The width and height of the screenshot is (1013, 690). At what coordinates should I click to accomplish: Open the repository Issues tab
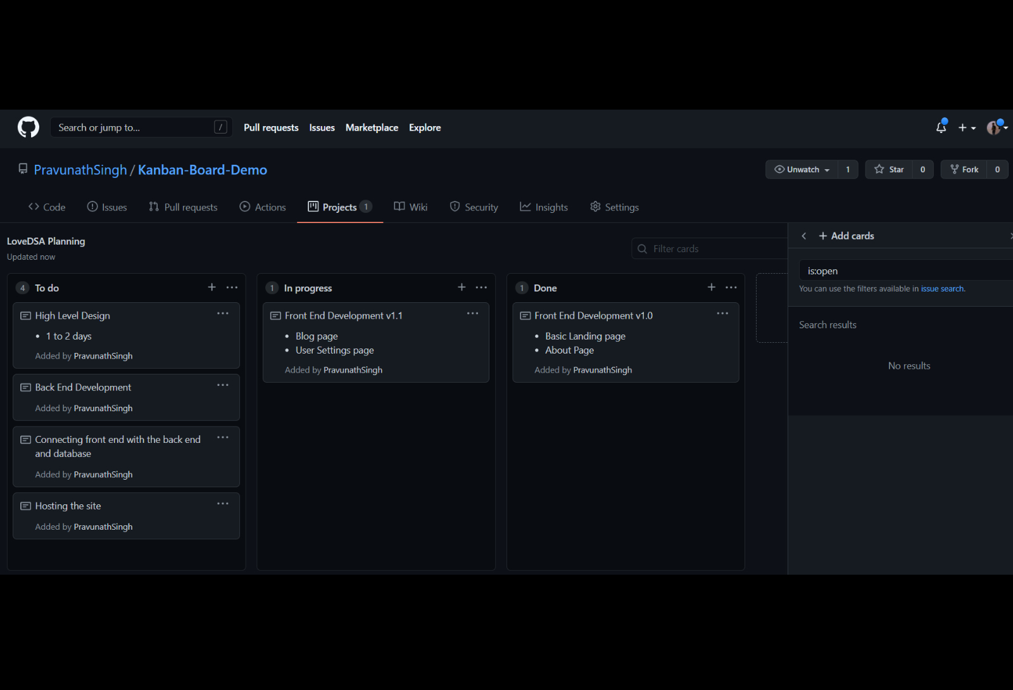pos(107,207)
